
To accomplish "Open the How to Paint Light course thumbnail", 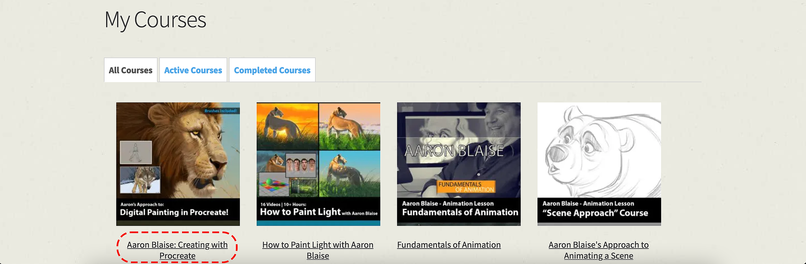I will [318, 164].
